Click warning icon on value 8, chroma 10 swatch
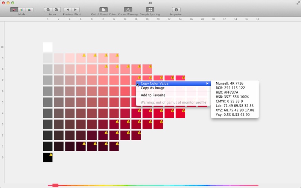 106,67
